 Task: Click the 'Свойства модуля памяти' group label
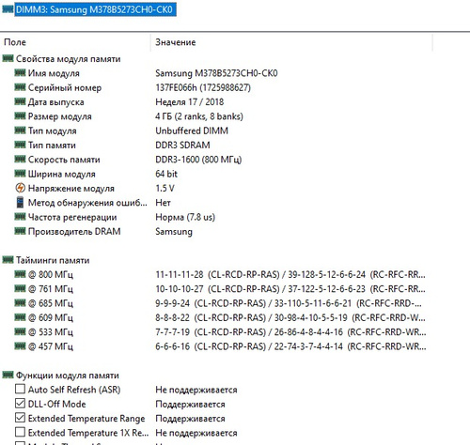(69, 59)
